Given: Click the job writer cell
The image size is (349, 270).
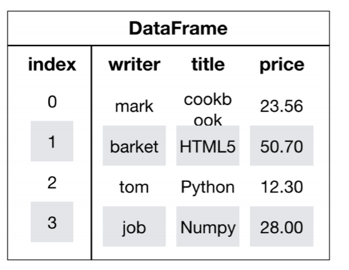Looking at the screenshot, I should point(134,226).
